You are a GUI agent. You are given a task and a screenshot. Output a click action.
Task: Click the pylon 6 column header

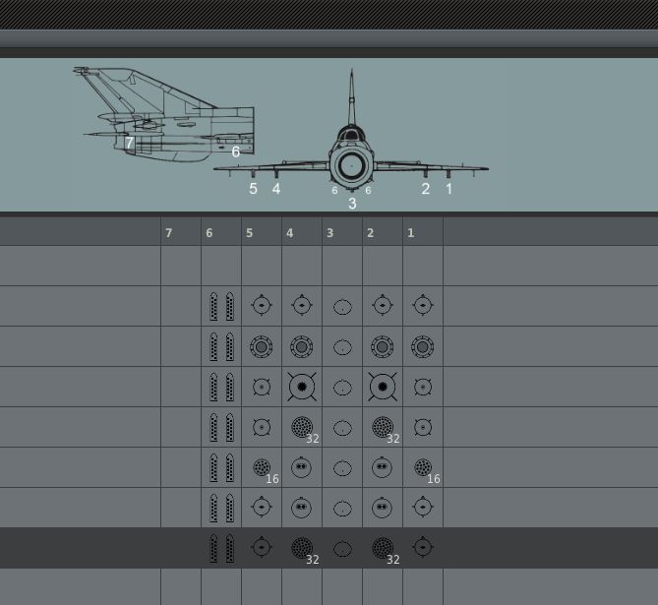(x=221, y=233)
